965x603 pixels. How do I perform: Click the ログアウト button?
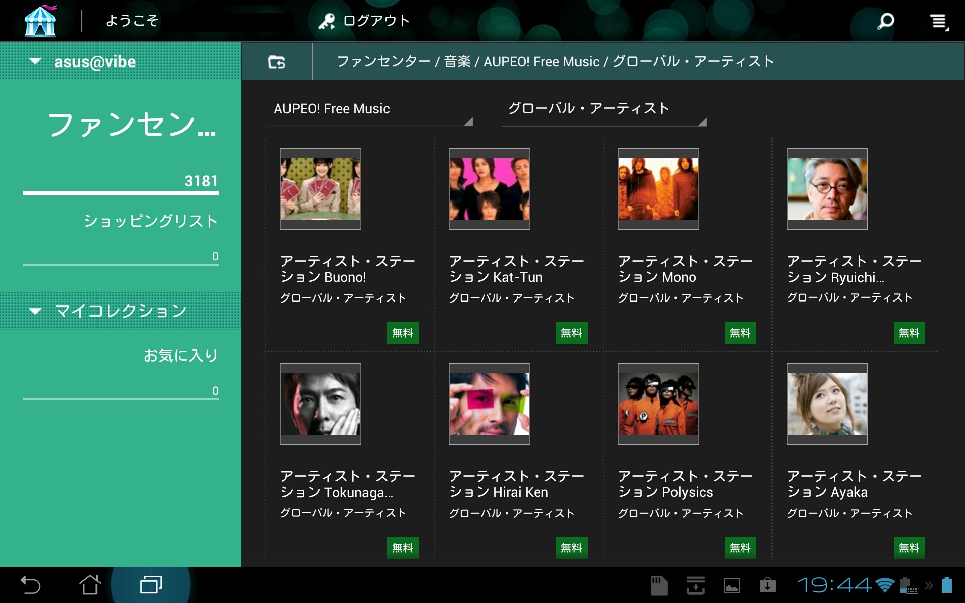(x=364, y=21)
